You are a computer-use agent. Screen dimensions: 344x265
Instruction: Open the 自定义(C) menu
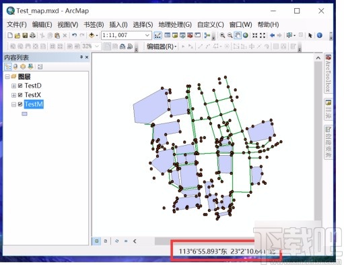pyautogui.click(x=211, y=24)
